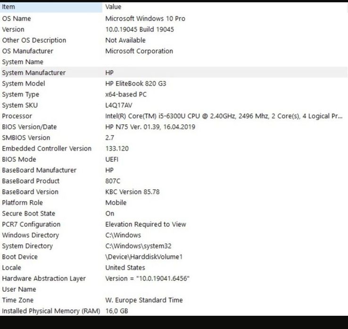Select 'Microsoft Windows 10 Pro' value

[x=145, y=19]
